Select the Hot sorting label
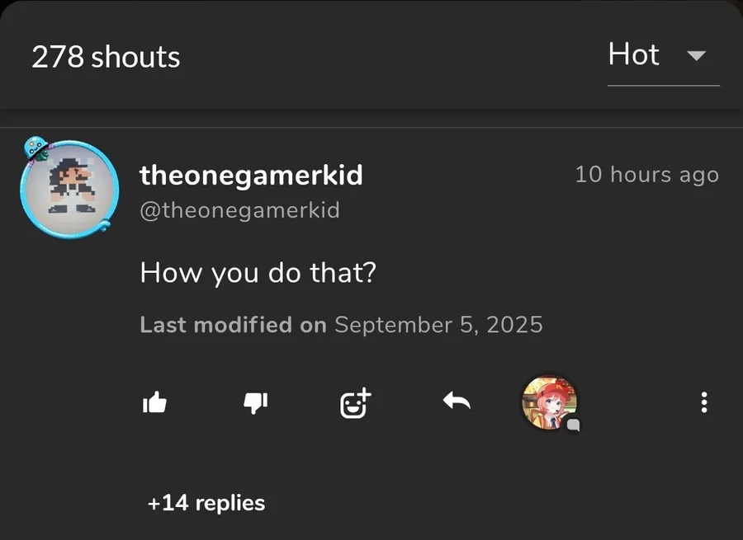Screen dimensions: 743x540 tap(633, 54)
